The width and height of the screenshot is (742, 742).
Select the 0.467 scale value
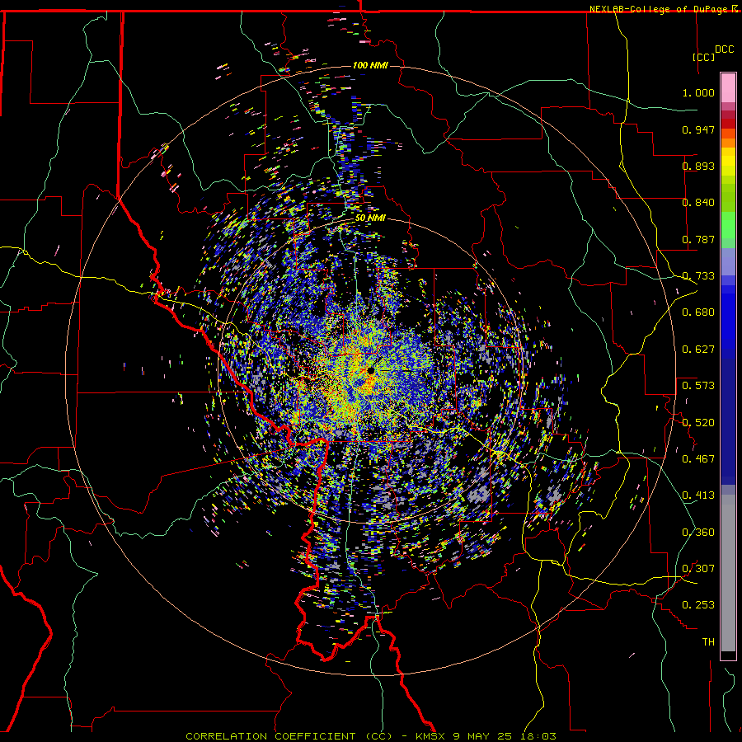tap(698, 459)
